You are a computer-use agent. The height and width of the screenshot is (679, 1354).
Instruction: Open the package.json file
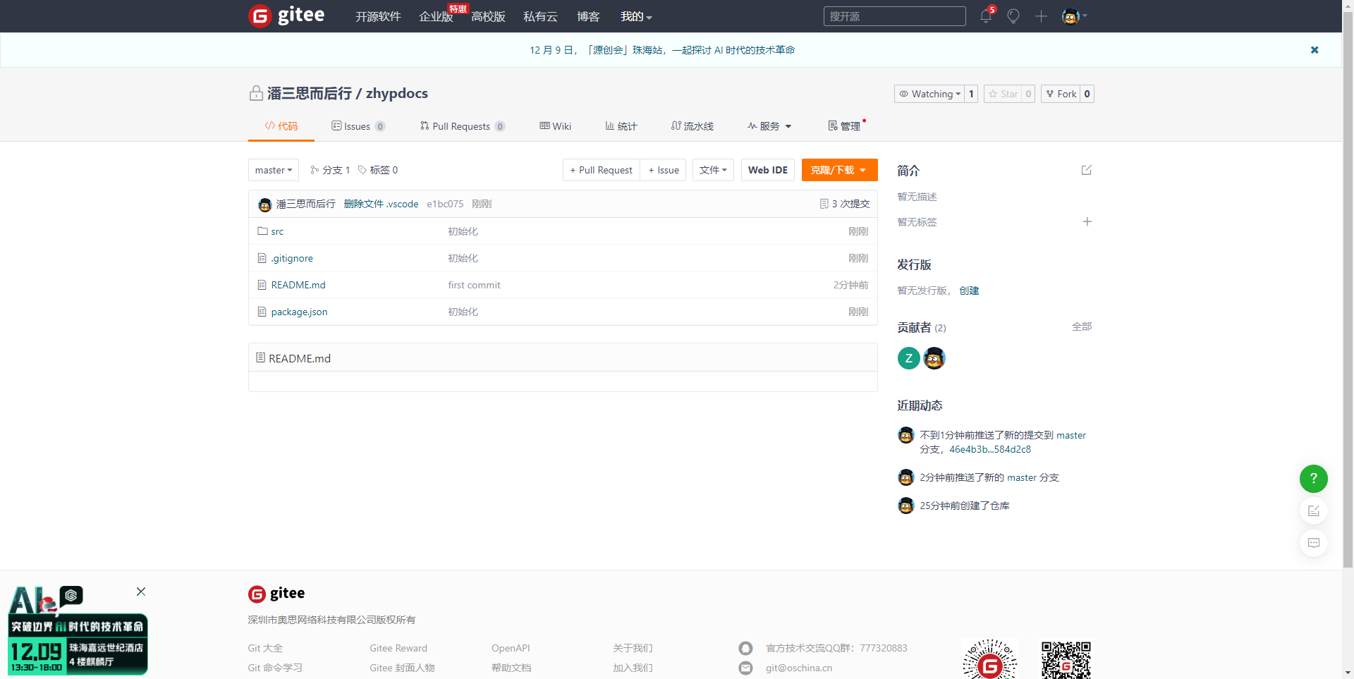299,312
